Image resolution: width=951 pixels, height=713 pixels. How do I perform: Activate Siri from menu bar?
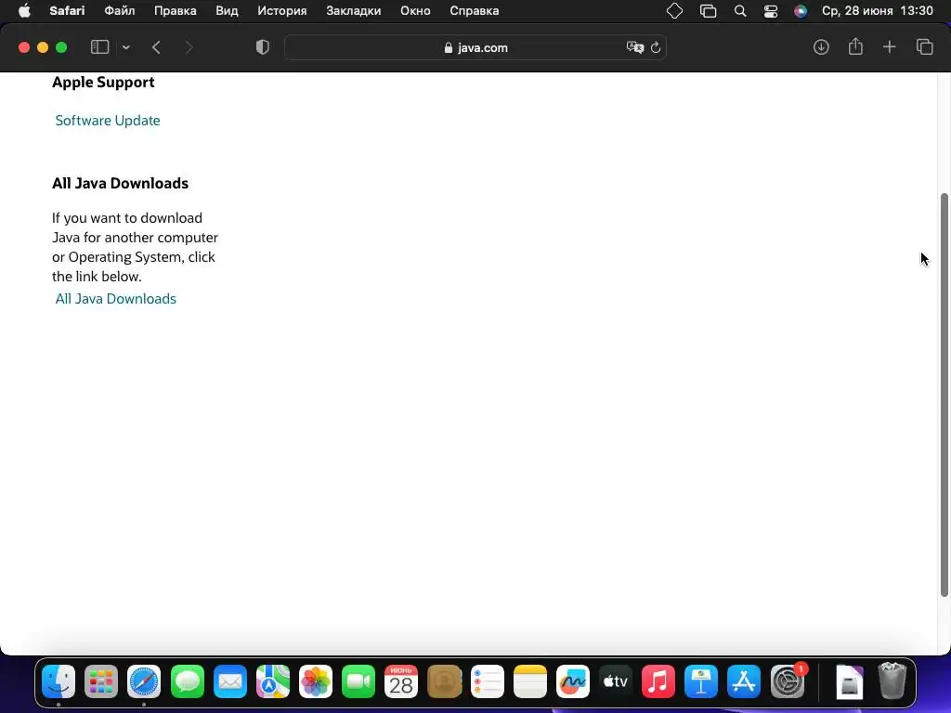click(801, 11)
